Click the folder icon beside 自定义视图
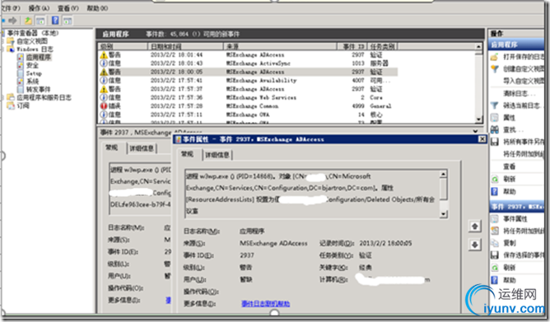Viewport: 550px width, 322px height. coord(11,41)
